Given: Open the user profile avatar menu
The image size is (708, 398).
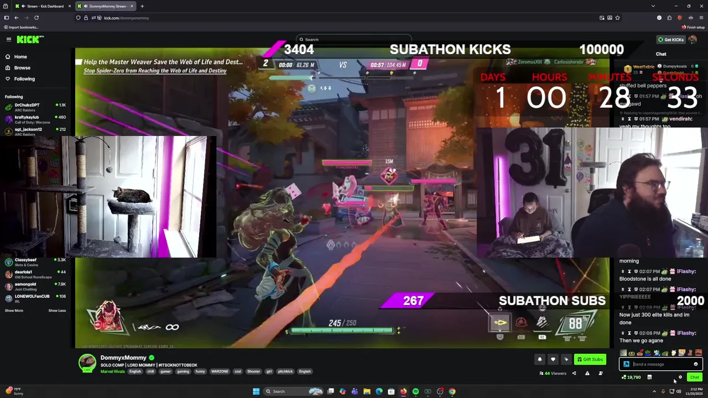Looking at the screenshot, I should (x=693, y=39).
